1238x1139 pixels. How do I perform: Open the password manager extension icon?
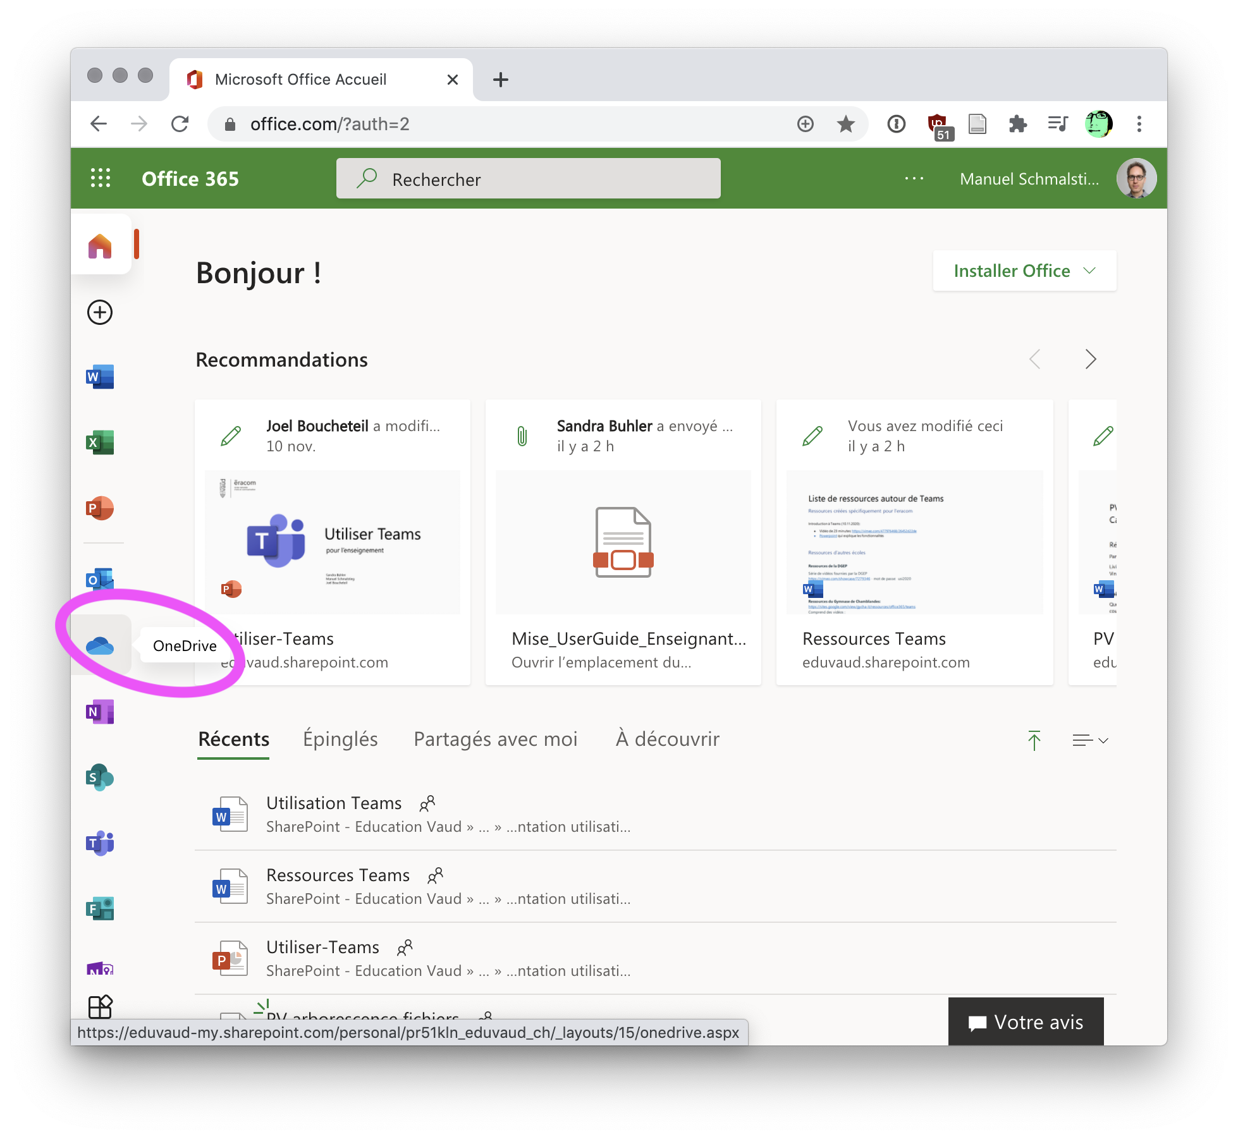pyautogui.click(x=896, y=124)
